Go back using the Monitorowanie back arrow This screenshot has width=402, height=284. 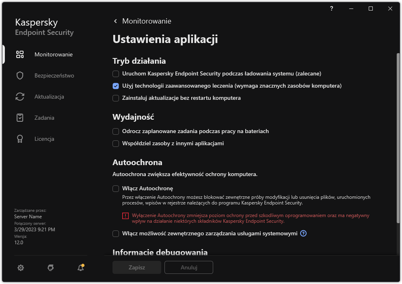(115, 21)
